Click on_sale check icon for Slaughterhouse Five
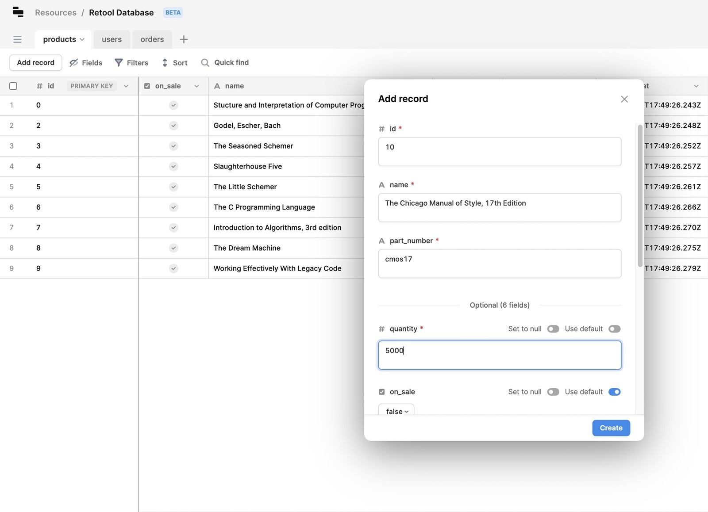This screenshot has width=708, height=512. [173, 166]
